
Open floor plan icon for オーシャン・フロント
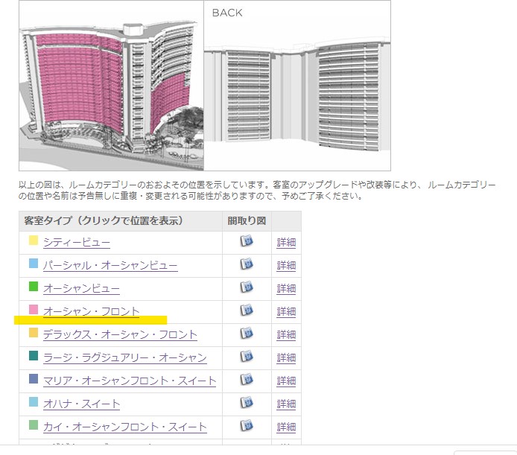[247, 311]
